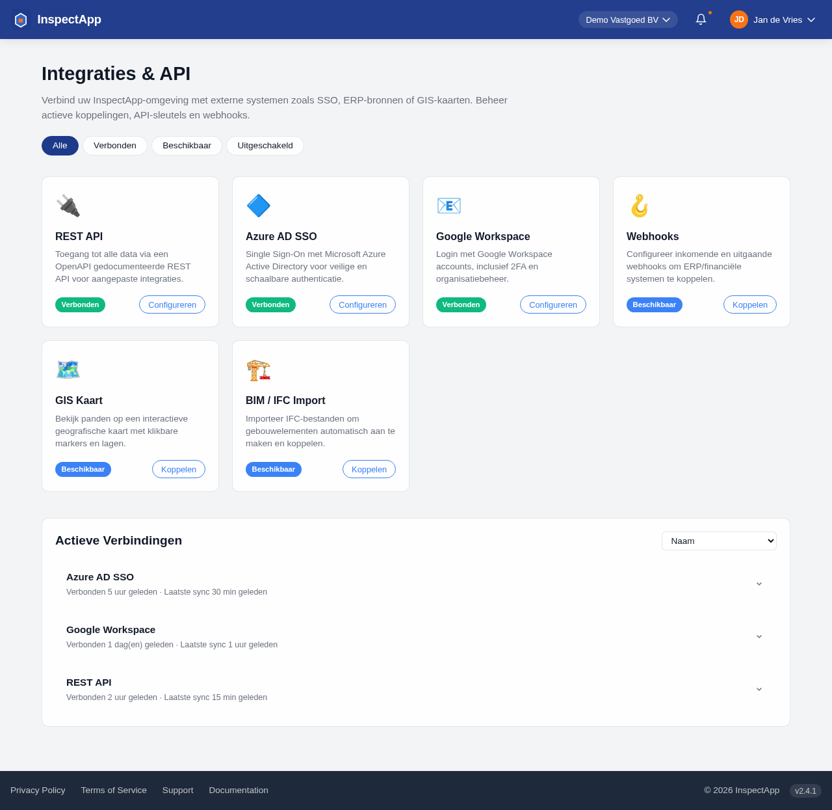
Task: Click the Beschikbaar badge on BIM / IFC Import card
Action: tap(274, 469)
